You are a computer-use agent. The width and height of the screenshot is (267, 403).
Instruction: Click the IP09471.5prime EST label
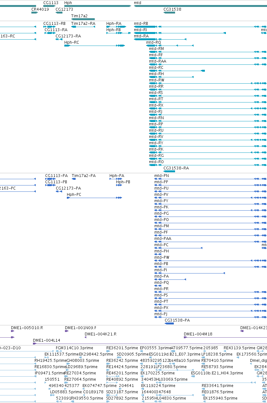(50, 373)
